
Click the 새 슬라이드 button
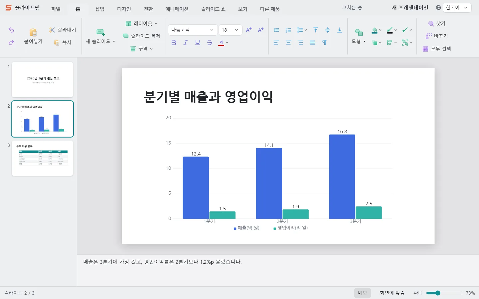click(x=100, y=37)
